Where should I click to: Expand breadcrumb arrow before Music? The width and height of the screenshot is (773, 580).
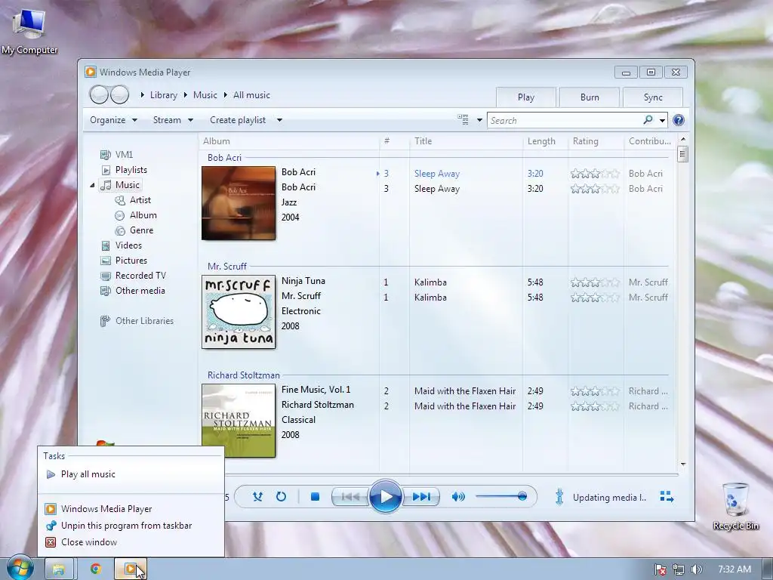[x=186, y=95]
